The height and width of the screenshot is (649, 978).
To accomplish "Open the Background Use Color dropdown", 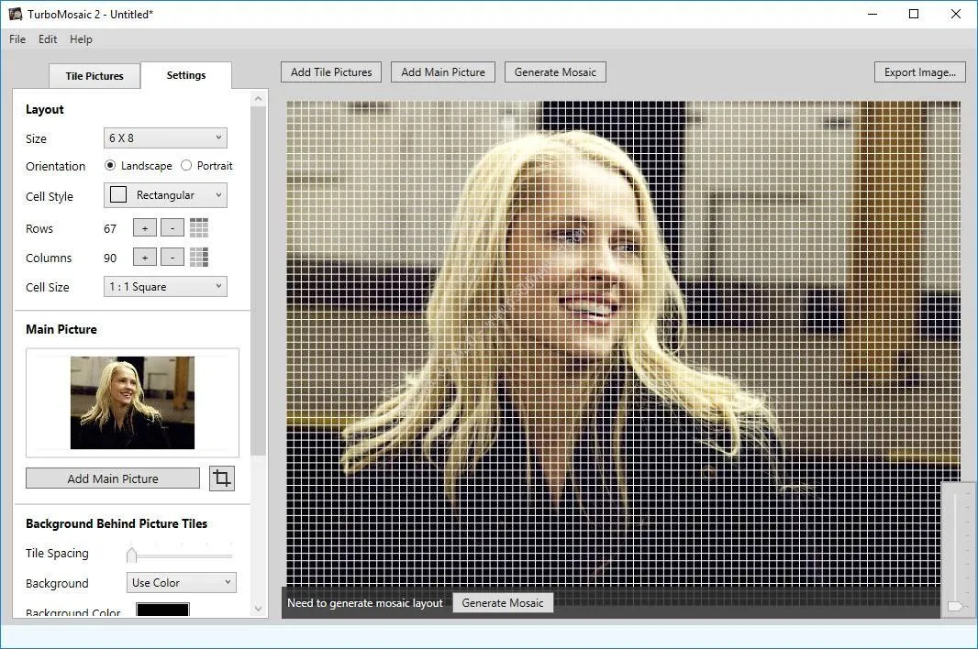I will pos(182,582).
